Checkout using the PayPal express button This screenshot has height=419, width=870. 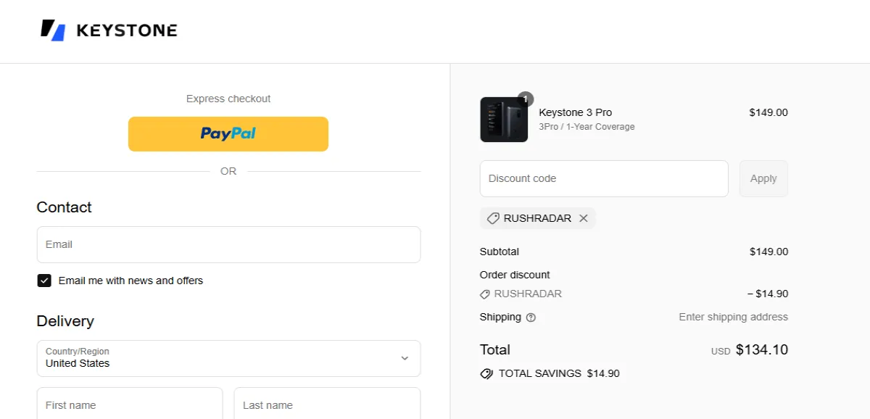point(228,133)
